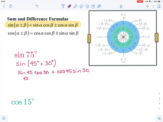Undo the last stroke
The width and height of the screenshot is (163, 122).
[x=37, y=6]
